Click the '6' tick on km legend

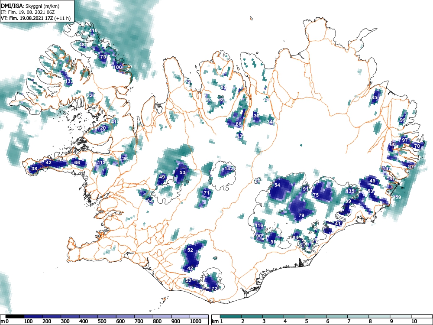[328, 322]
